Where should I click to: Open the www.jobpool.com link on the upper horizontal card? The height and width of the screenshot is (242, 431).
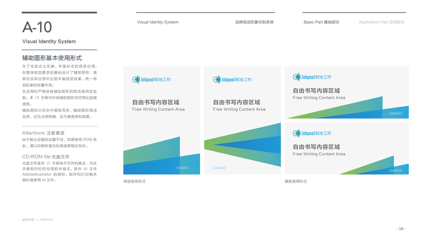396,113
